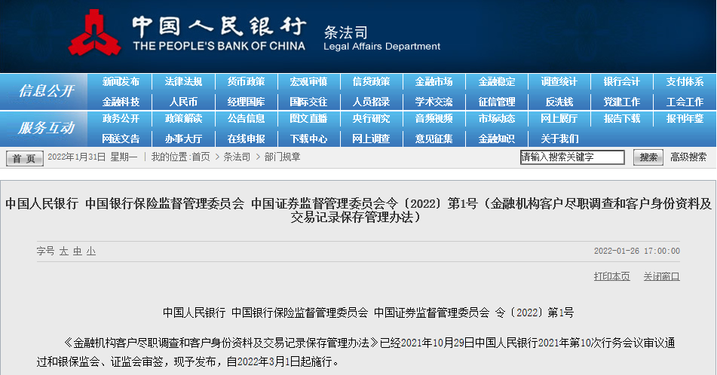Set font size to 大
This screenshot has height=375, width=717.
63,252
